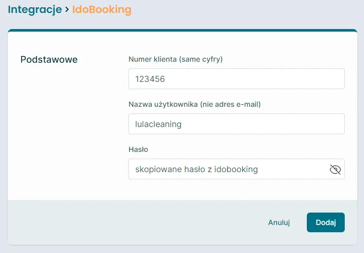This screenshot has width=364, height=253.
Task: Select the Podstawowe section heading
Action: [49, 60]
